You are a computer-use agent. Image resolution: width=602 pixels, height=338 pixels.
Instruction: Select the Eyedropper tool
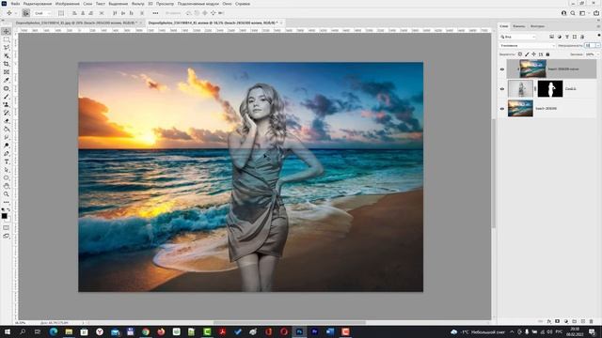pos(7,80)
